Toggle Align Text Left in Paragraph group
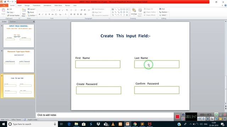The height and width of the screenshot is (127, 227). 71,14
